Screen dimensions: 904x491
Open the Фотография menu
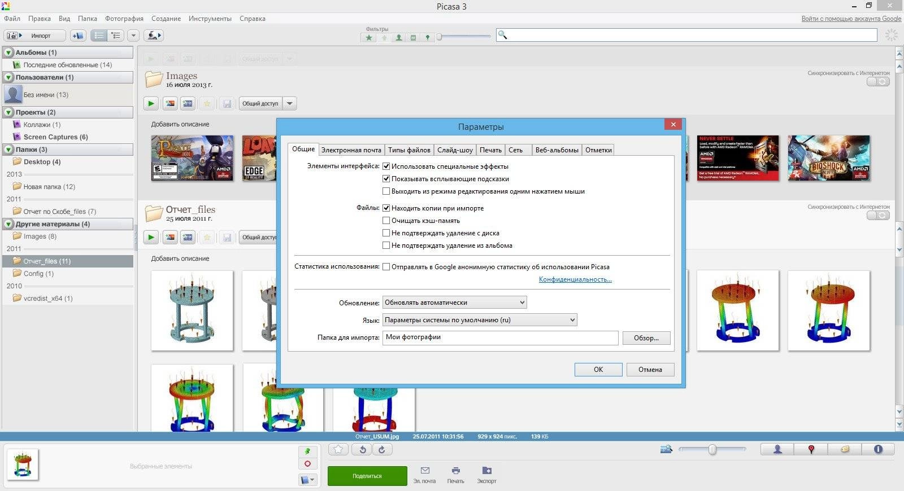(124, 19)
